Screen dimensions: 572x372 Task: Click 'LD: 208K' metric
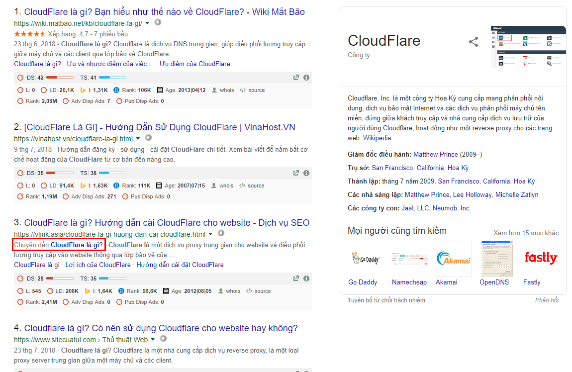pyautogui.click(x=62, y=291)
